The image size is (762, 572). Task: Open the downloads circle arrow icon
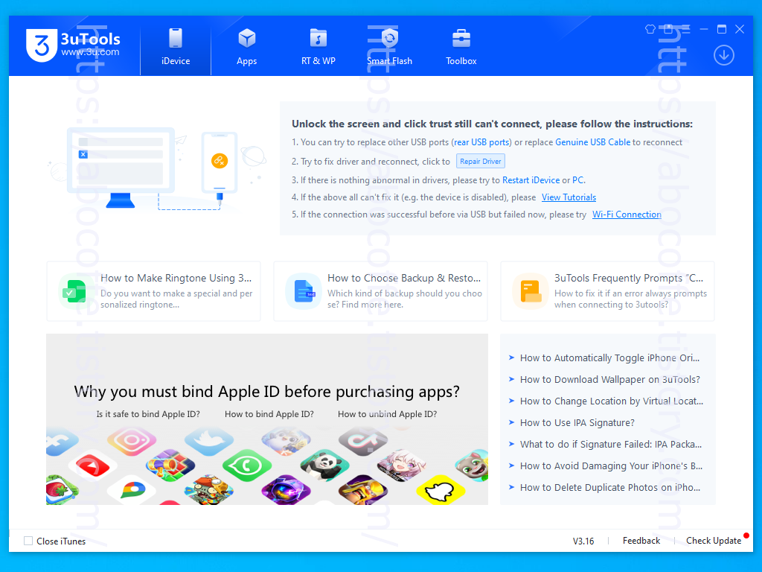(x=723, y=55)
